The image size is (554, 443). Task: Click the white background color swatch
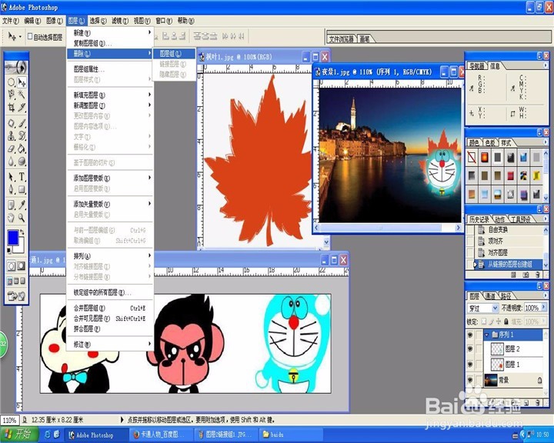point(21,248)
